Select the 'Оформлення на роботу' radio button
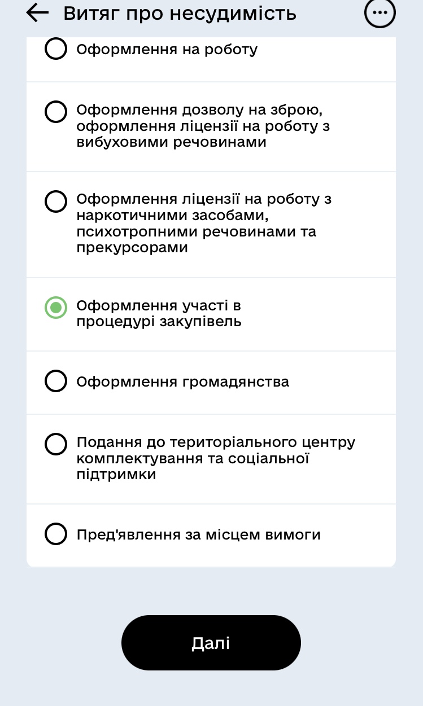This screenshot has height=706, width=423. tap(55, 50)
